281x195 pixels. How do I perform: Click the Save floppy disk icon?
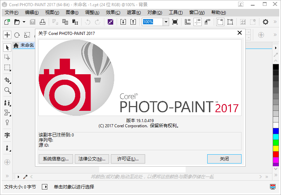(x=33, y=22)
